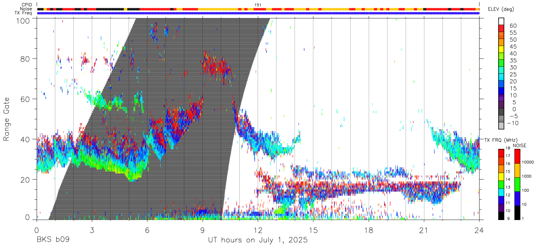Click the red top segment of ELEV colorbar
539x249 pixels.
(502, 28)
